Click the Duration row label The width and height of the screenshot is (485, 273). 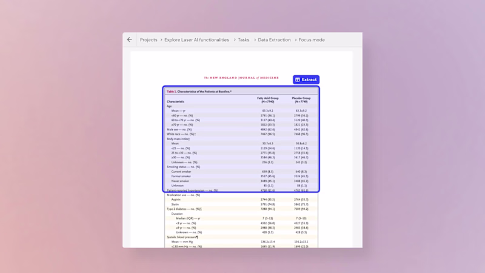click(x=177, y=214)
